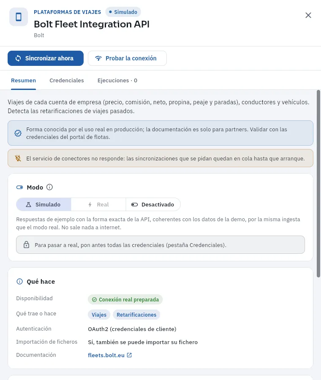321x380 pixels.
Task: Click the Simulado status badge in header
Action: click(123, 12)
